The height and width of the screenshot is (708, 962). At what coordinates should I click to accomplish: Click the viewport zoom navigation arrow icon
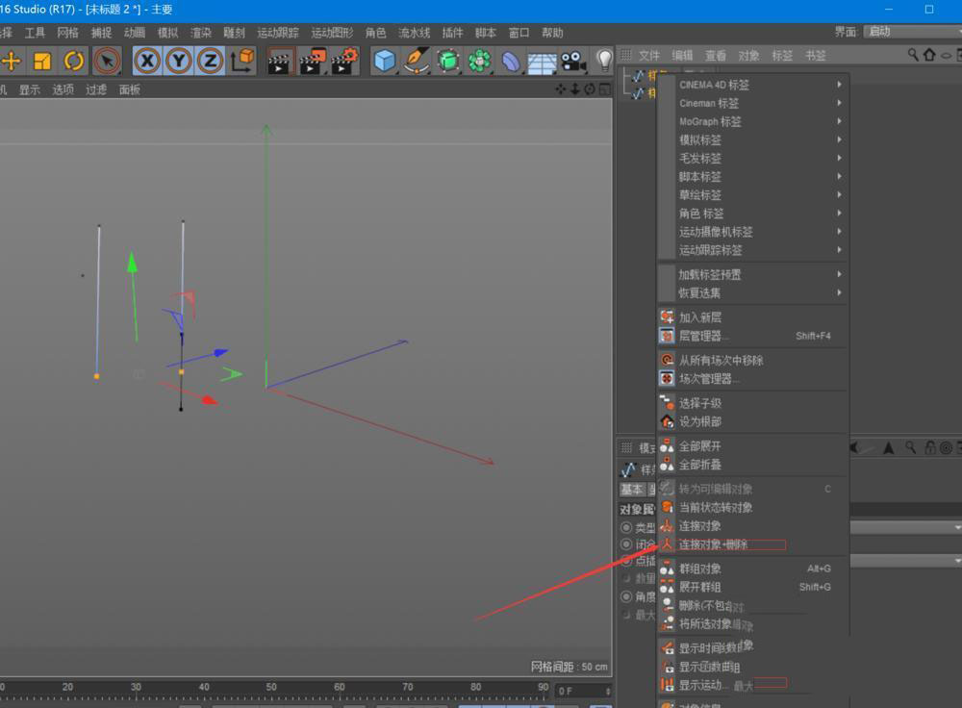click(575, 89)
